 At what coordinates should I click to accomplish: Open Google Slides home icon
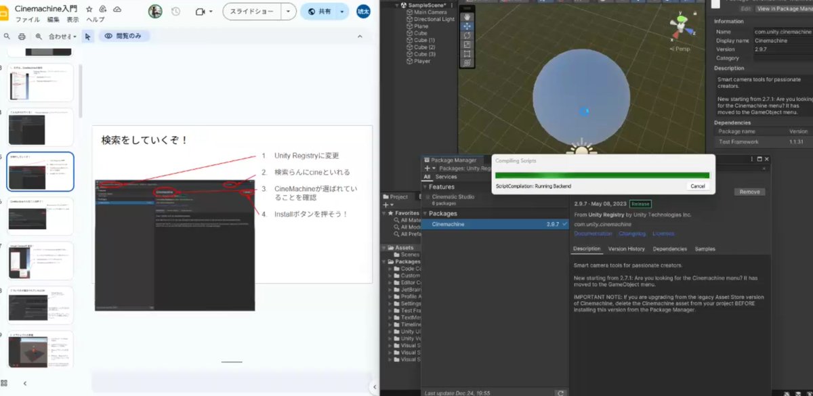5,12
